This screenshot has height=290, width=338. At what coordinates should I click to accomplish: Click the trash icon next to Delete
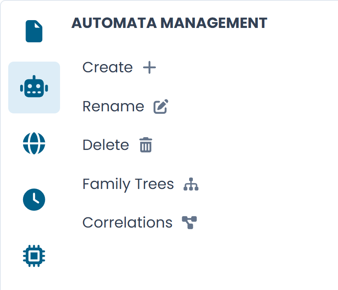(146, 145)
